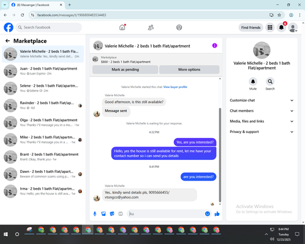Bookmark this page star icon
305x244 pixels.
pyautogui.click(x=279, y=15)
